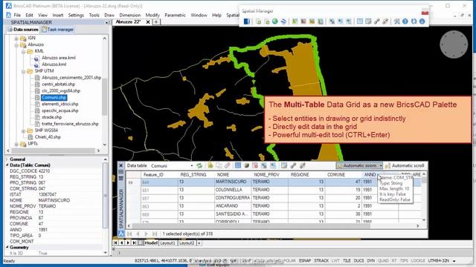This screenshot has width=476, height=267.
Task: Toggle the Automatic scroll button
Action: click(x=405, y=165)
